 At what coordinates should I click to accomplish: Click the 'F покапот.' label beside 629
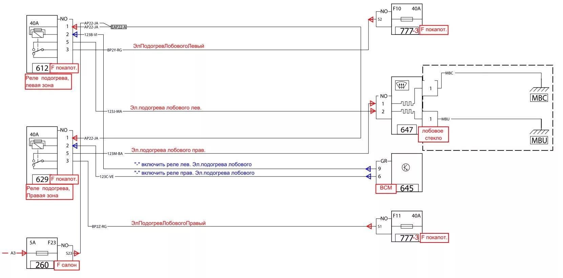tap(64, 179)
